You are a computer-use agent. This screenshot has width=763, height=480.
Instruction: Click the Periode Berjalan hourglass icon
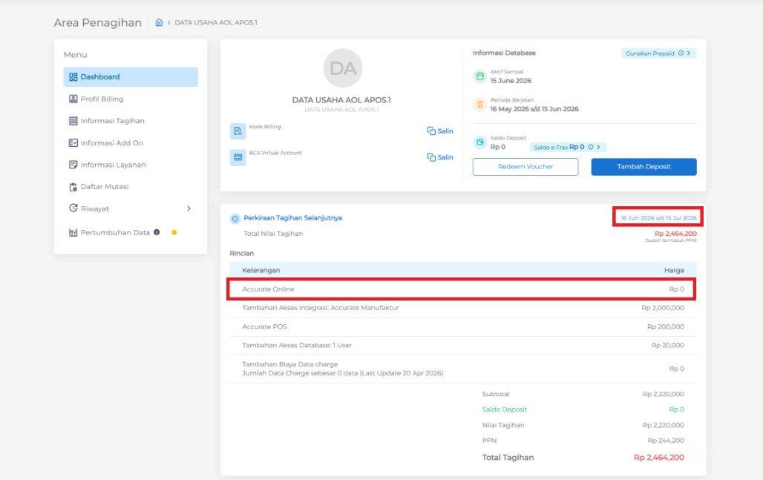(479, 104)
